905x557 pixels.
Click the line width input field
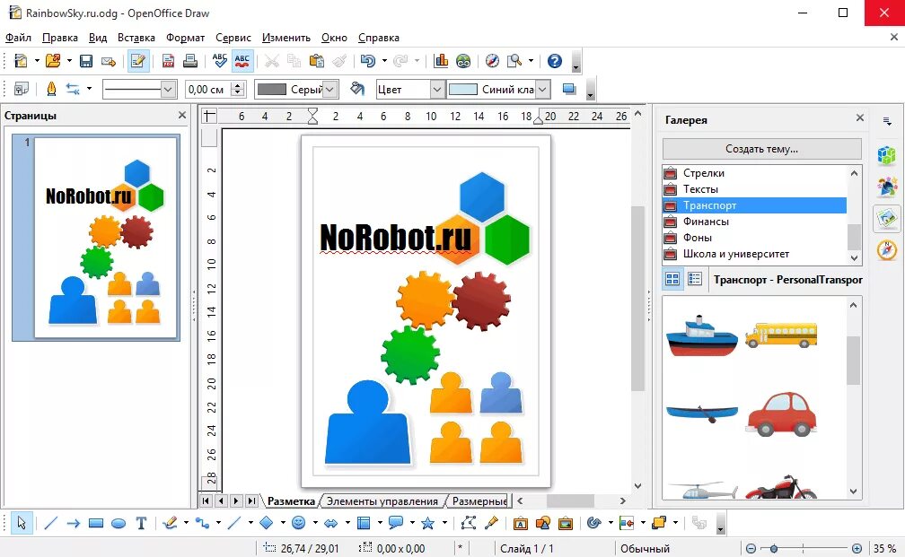[x=208, y=90]
